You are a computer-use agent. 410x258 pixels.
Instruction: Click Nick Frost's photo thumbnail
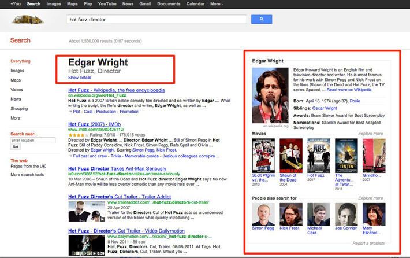point(290,213)
